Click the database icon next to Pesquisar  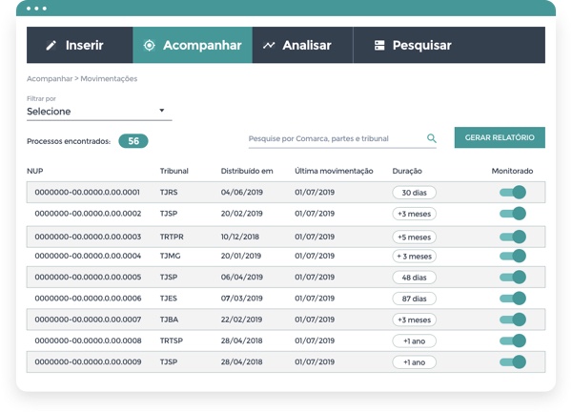pos(379,45)
